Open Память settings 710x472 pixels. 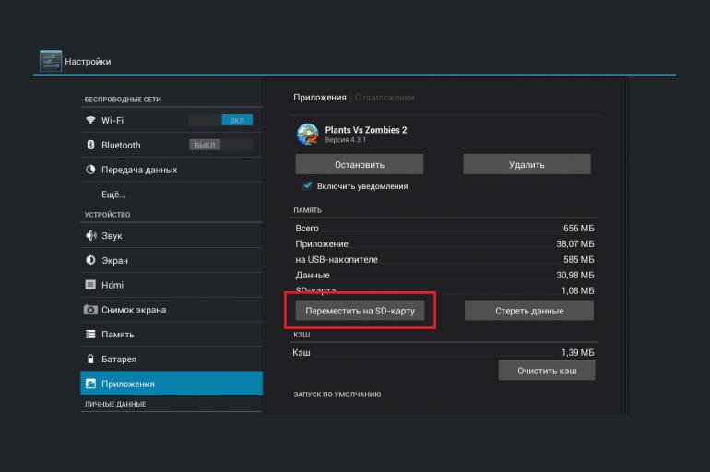tap(172, 334)
